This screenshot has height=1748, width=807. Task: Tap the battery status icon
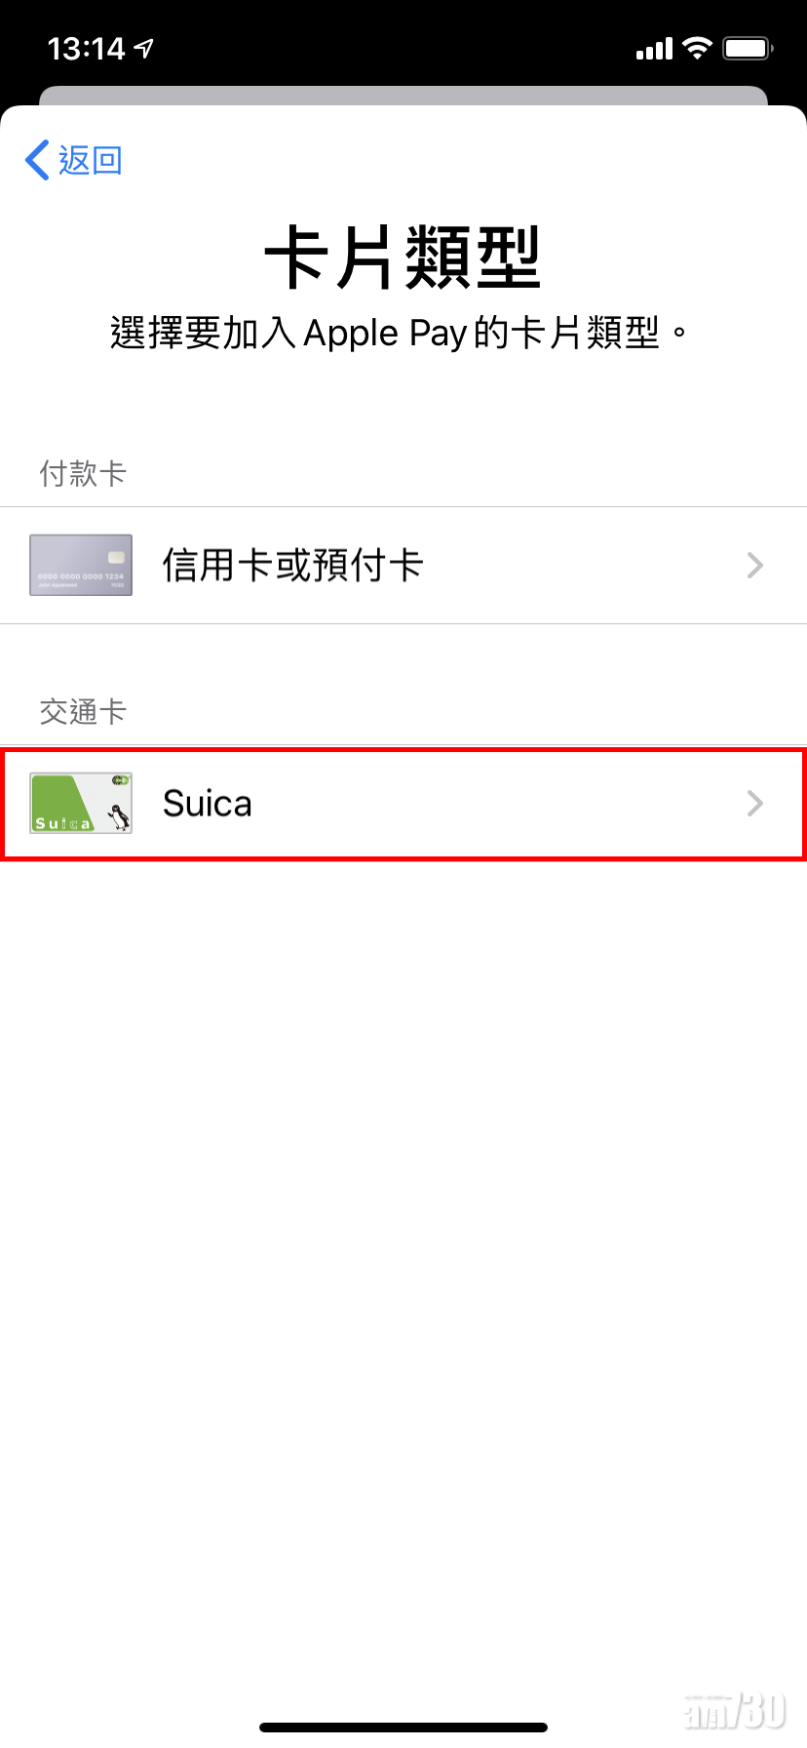click(748, 49)
